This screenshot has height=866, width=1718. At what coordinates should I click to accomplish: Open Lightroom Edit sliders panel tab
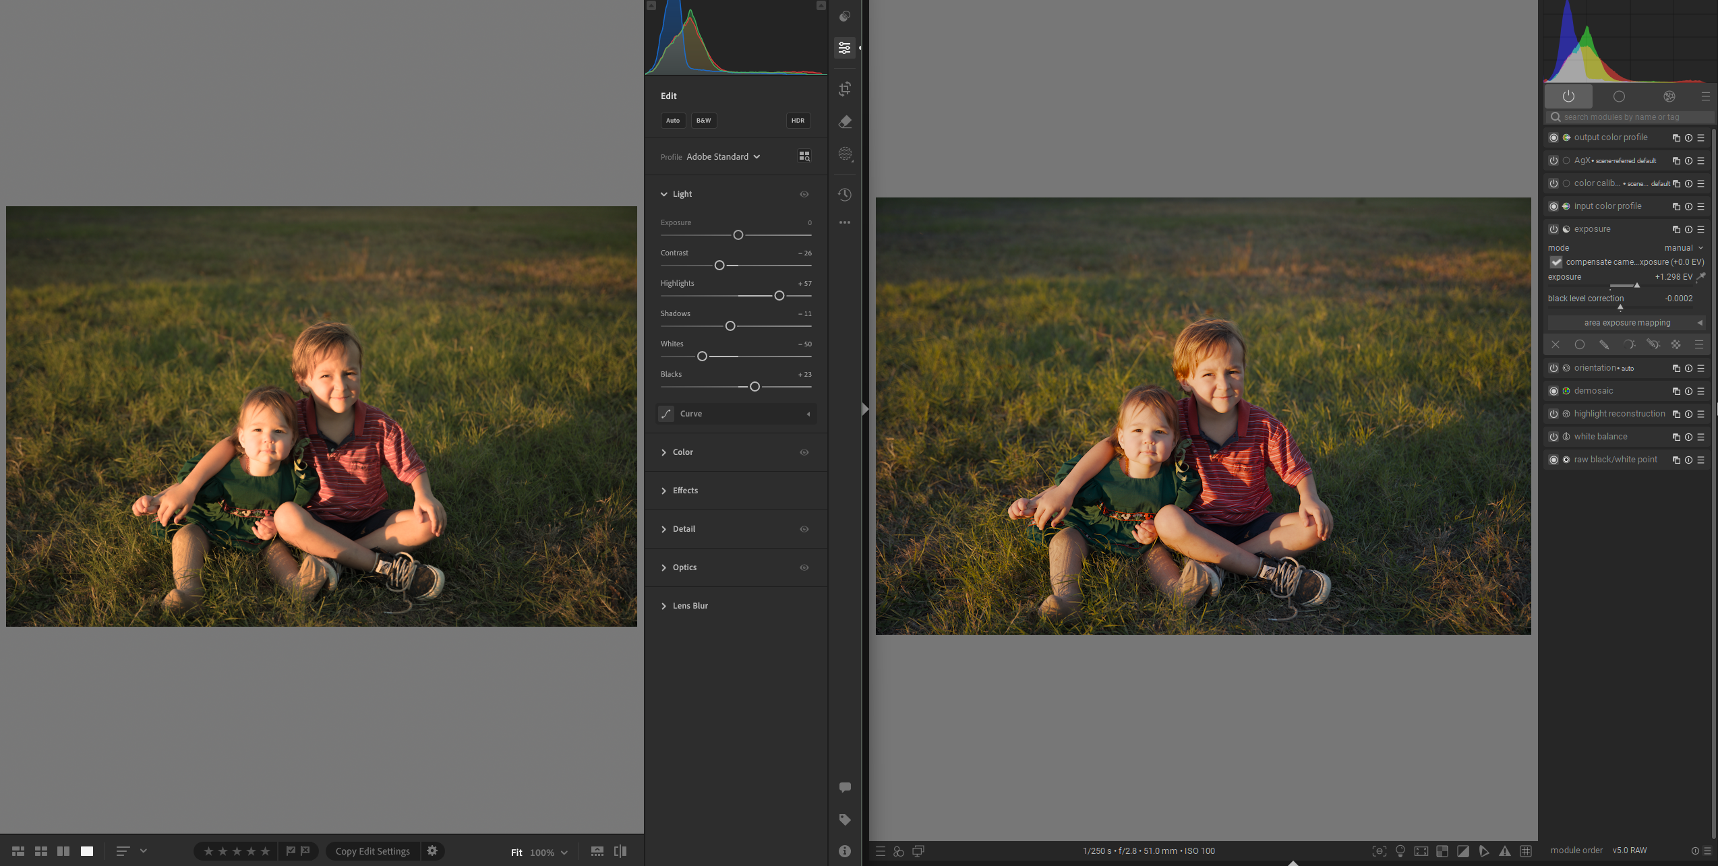844,48
